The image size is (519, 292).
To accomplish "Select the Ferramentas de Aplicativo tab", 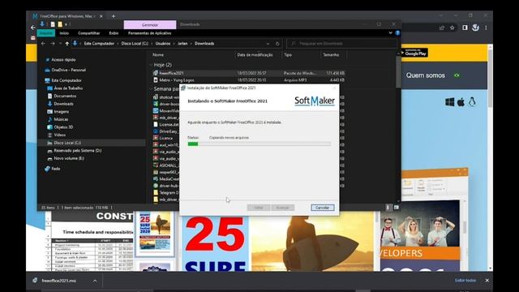I will [149, 33].
